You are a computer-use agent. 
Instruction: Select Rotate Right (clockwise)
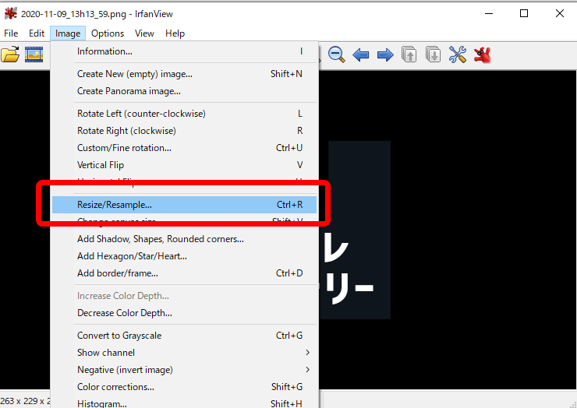pyautogui.click(x=184, y=131)
